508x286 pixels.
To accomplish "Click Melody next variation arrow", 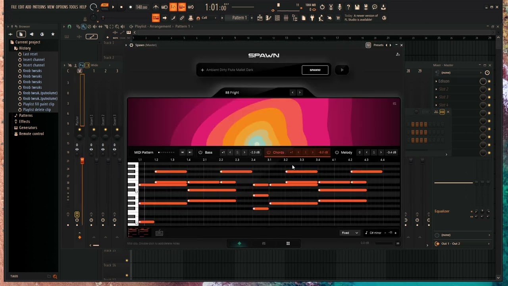I will click(x=381, y=153).
